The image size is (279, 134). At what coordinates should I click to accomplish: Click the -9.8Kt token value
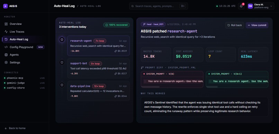[74, 96]
